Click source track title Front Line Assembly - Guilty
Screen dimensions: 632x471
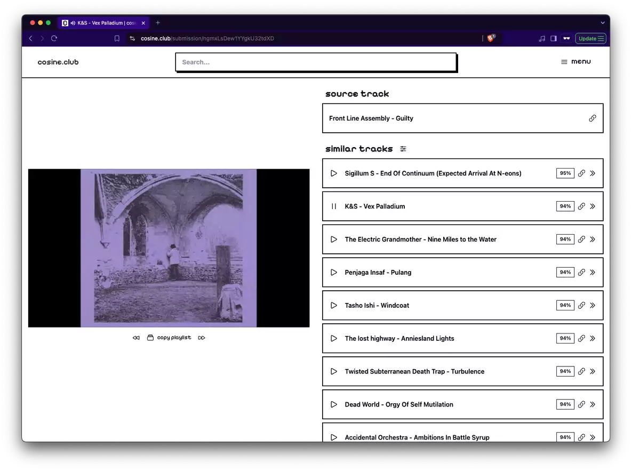[x=371, y=118]
